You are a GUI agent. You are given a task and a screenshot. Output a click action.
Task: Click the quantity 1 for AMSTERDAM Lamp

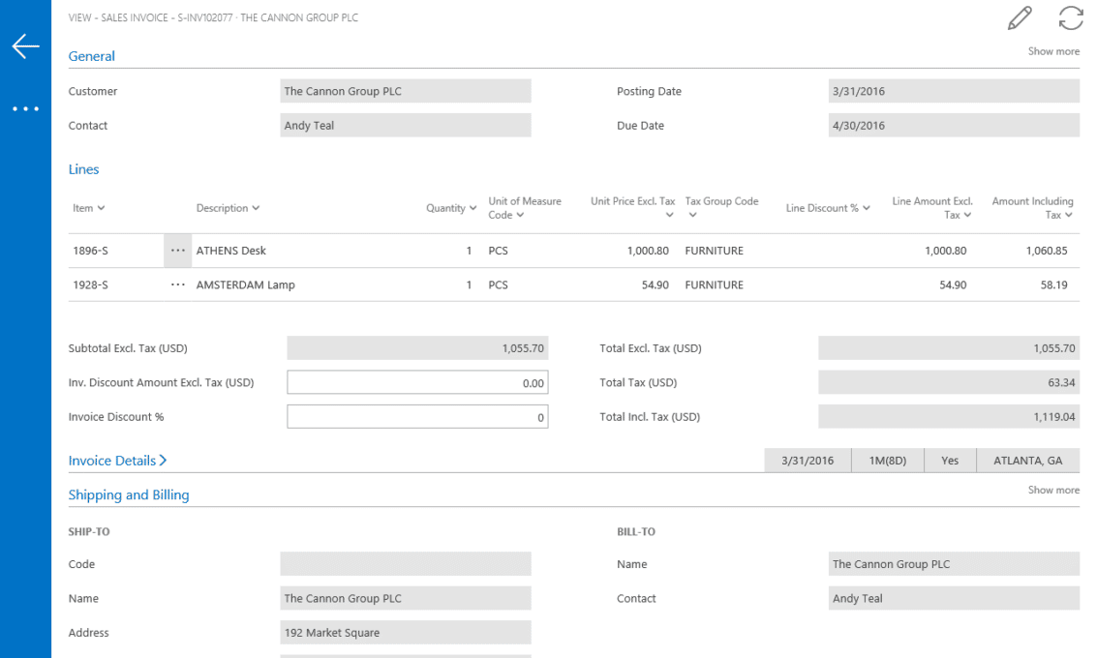(x=469, y=285)
